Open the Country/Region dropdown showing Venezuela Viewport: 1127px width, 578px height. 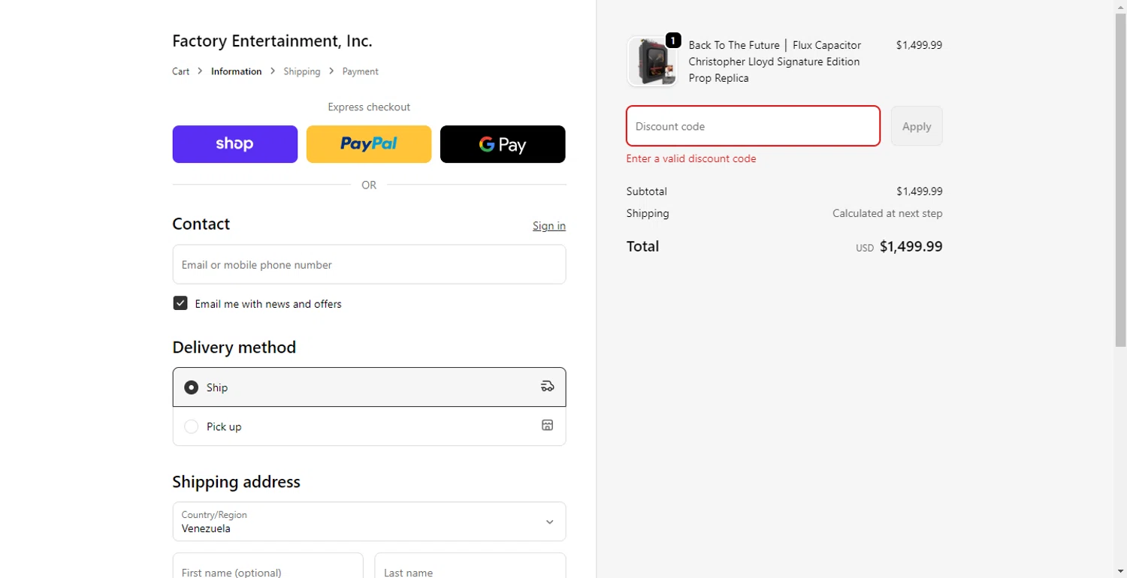pyautogui.click(x=369, y=521)
